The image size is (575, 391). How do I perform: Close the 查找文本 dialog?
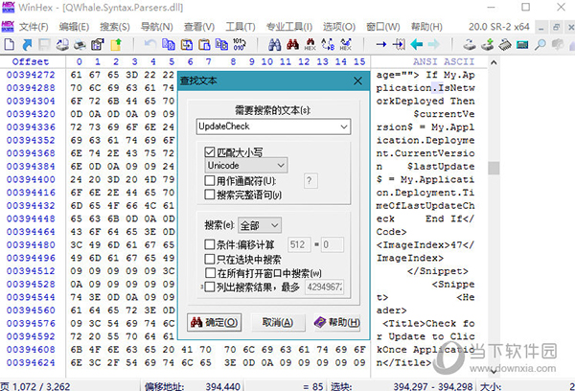pos(357,80)
